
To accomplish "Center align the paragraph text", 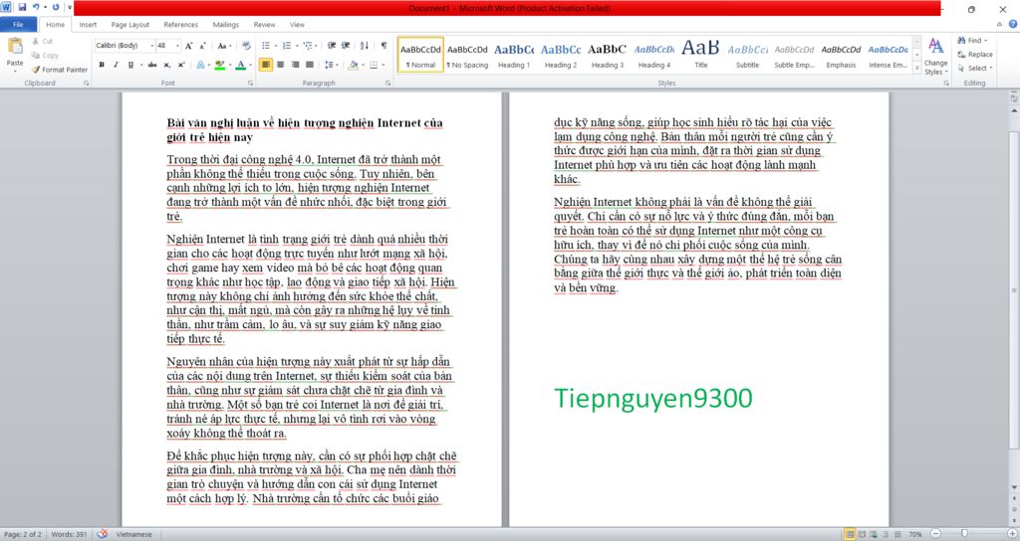I will [x=282, y=65].
